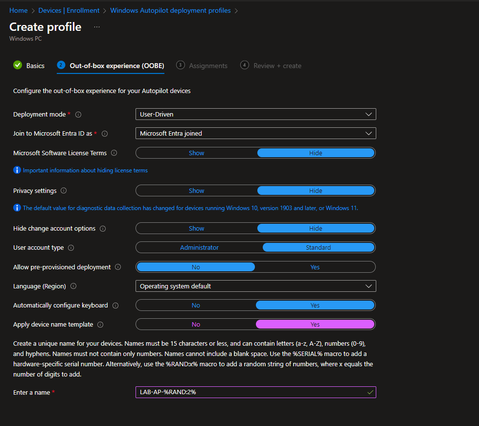Switch to the Basics tab
479x426 pixels.
(29, 66)
